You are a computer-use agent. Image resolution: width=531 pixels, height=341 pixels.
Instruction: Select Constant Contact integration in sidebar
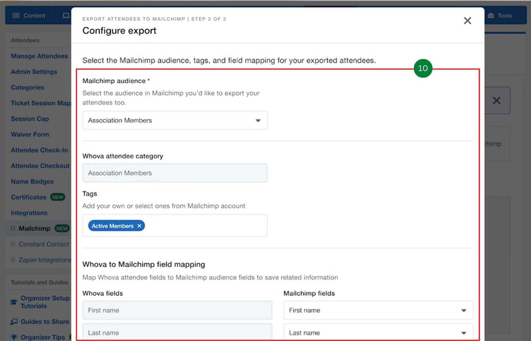pyautogui.click(x=44, y=244)
